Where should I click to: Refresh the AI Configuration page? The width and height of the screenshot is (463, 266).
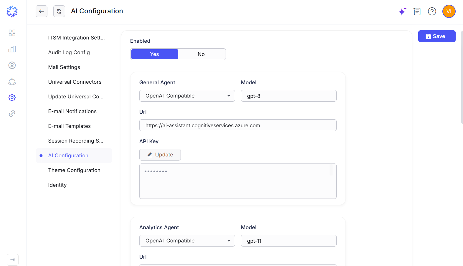pyautogui.click(x=59, y=11)
